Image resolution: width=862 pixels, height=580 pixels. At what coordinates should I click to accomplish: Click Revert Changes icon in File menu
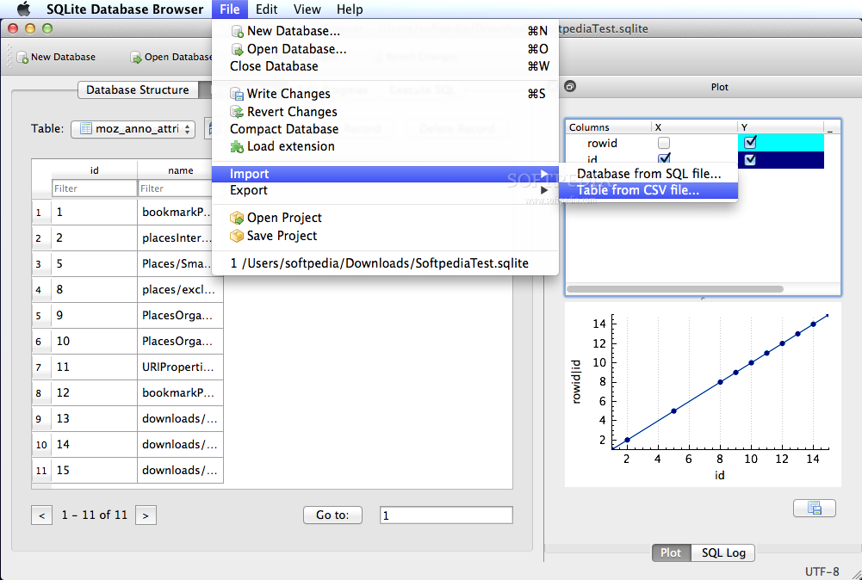click(x=237, y=112)
